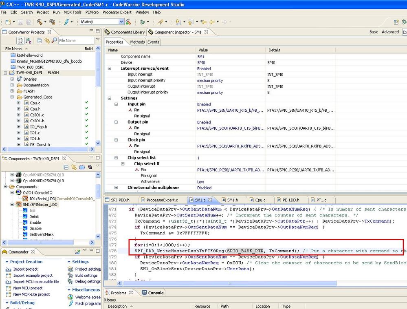Click the New file toolbar icon

(x=8, y=22)
